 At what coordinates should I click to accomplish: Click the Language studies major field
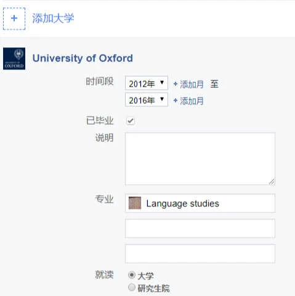(200, 203)
